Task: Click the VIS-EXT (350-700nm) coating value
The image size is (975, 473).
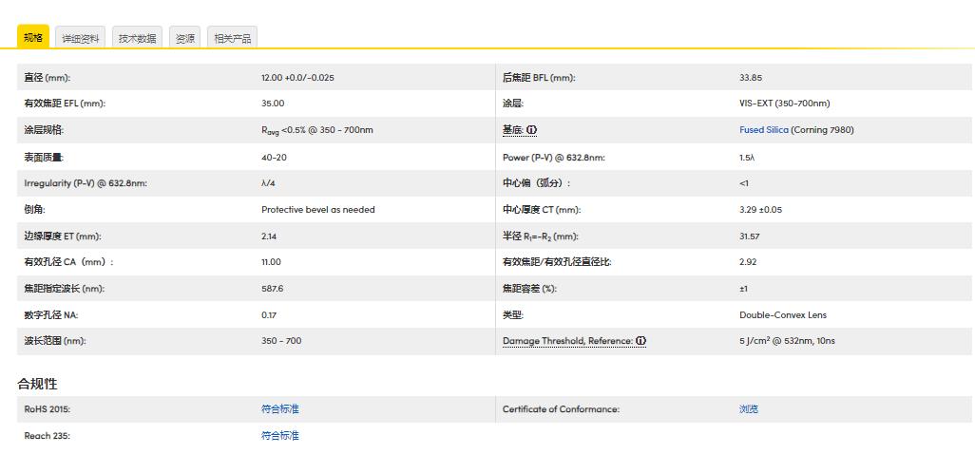Action: tap(784, 104)
